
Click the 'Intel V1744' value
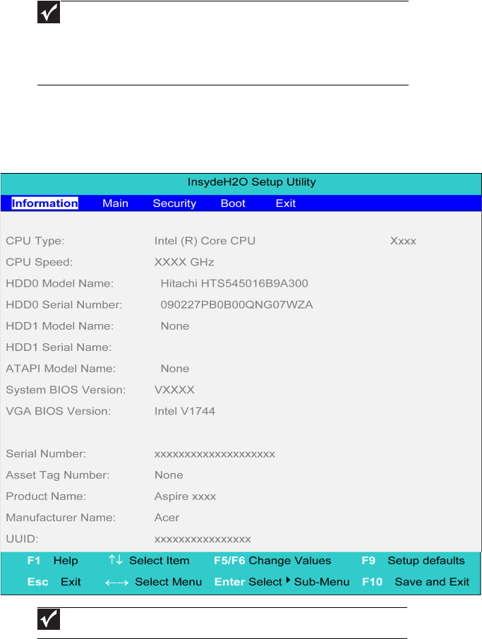pyautogui.click(x=185, y=411)
